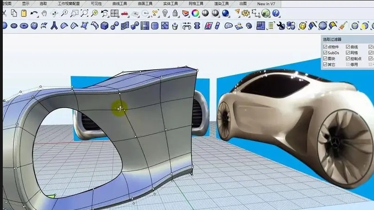Open the color wheel icon
Image resolution: width=374 pixels, height=210 pixels.
coord(195,14)
